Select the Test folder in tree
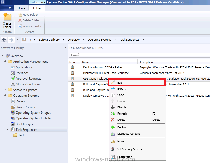 (21, 135)
